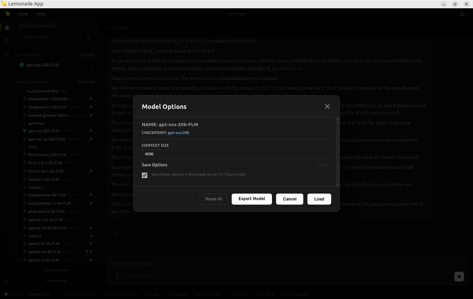Click the new chat icon in LLM Chat header
The image size is (473, 299).
[x=463, y=29]
